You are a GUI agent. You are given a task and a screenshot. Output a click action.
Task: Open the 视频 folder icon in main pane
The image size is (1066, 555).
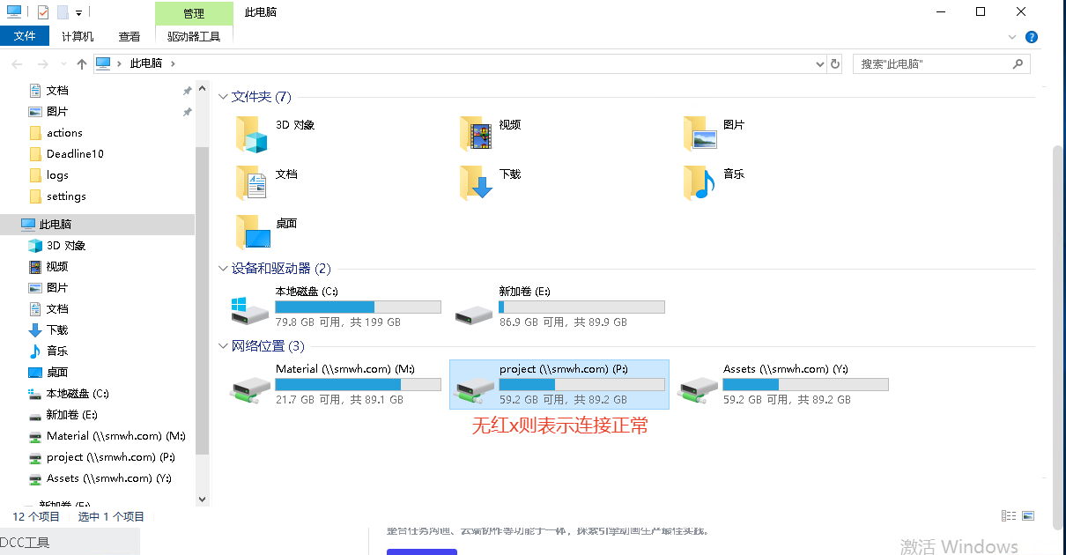[x=476, y=134]
